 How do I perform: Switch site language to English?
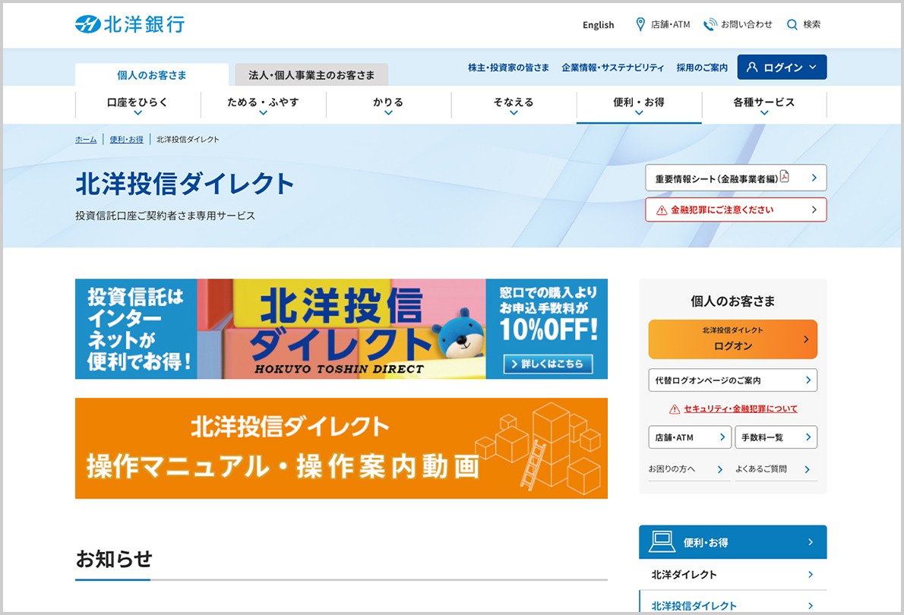point(598,25)
